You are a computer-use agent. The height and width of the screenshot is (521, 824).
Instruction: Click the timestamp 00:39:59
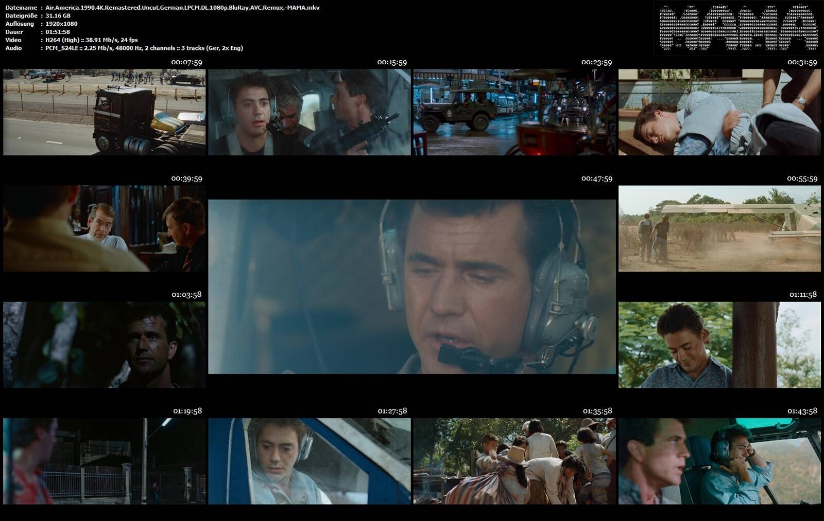click(186, 178)
